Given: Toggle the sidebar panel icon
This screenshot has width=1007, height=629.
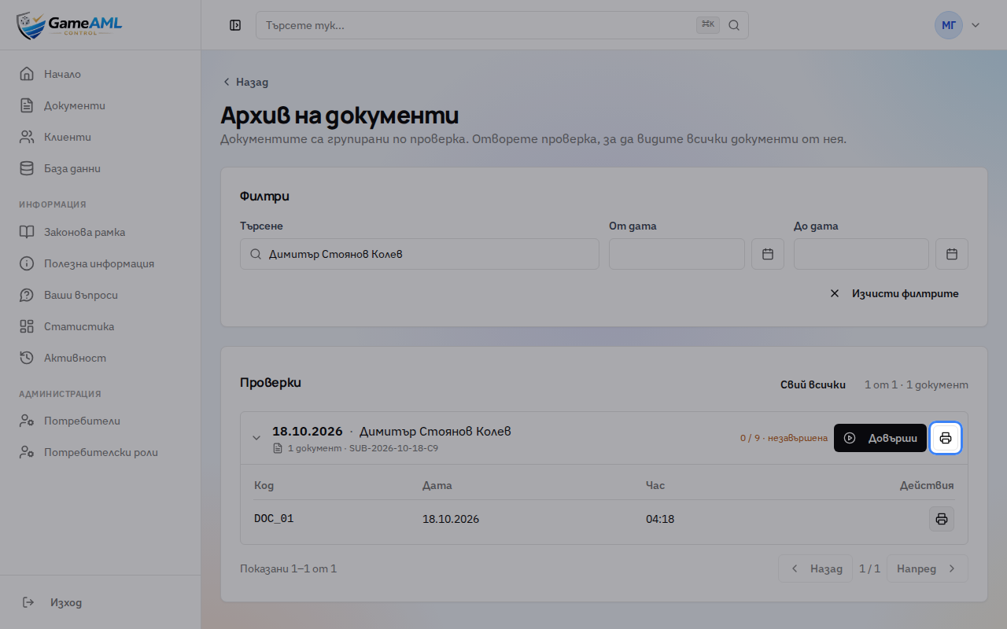Looking at the screenshot, I should click(x=235, y=25).
